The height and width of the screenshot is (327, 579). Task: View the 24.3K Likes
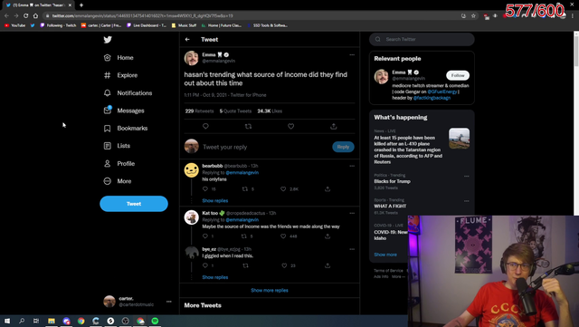[270, 111]
